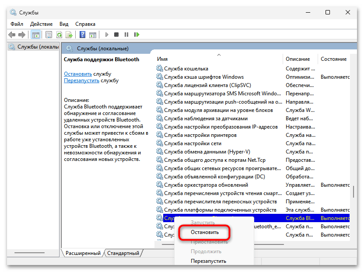Select Служба лицензий клиента (ClipSVC) row
Image resolution: width=364 pixels, height=272 pixels.
pos(252,85)
